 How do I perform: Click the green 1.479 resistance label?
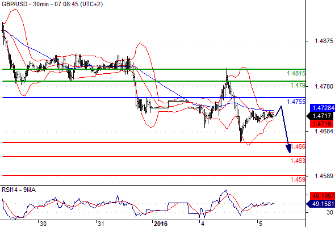click(298, 86)
